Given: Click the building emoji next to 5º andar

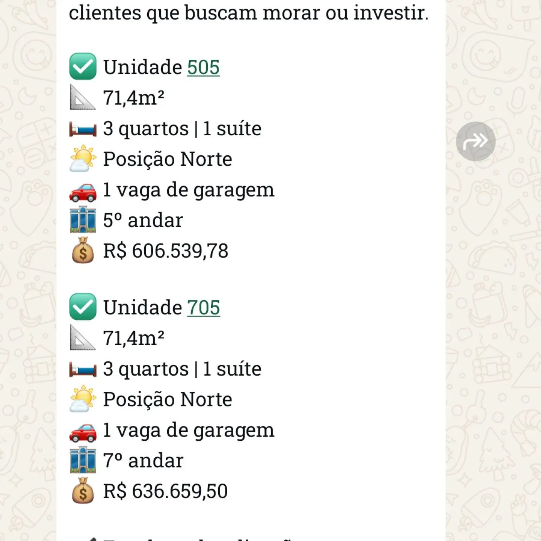Looking at the screenshot, I should 83,219.
